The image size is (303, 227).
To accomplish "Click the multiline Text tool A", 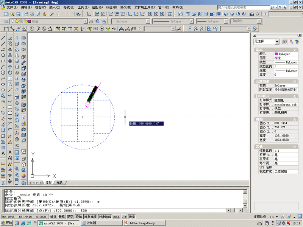I will click(3, 154).
